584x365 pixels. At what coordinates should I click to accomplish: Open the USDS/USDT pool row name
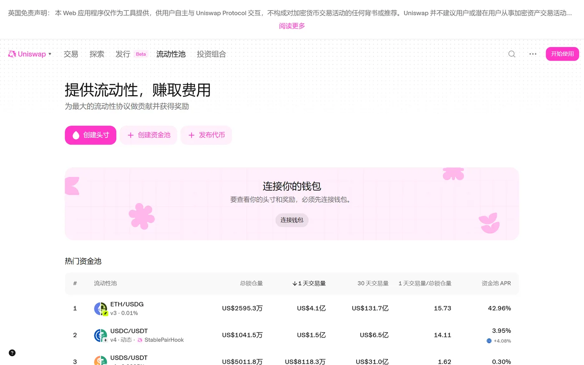[x=129, y=357]
